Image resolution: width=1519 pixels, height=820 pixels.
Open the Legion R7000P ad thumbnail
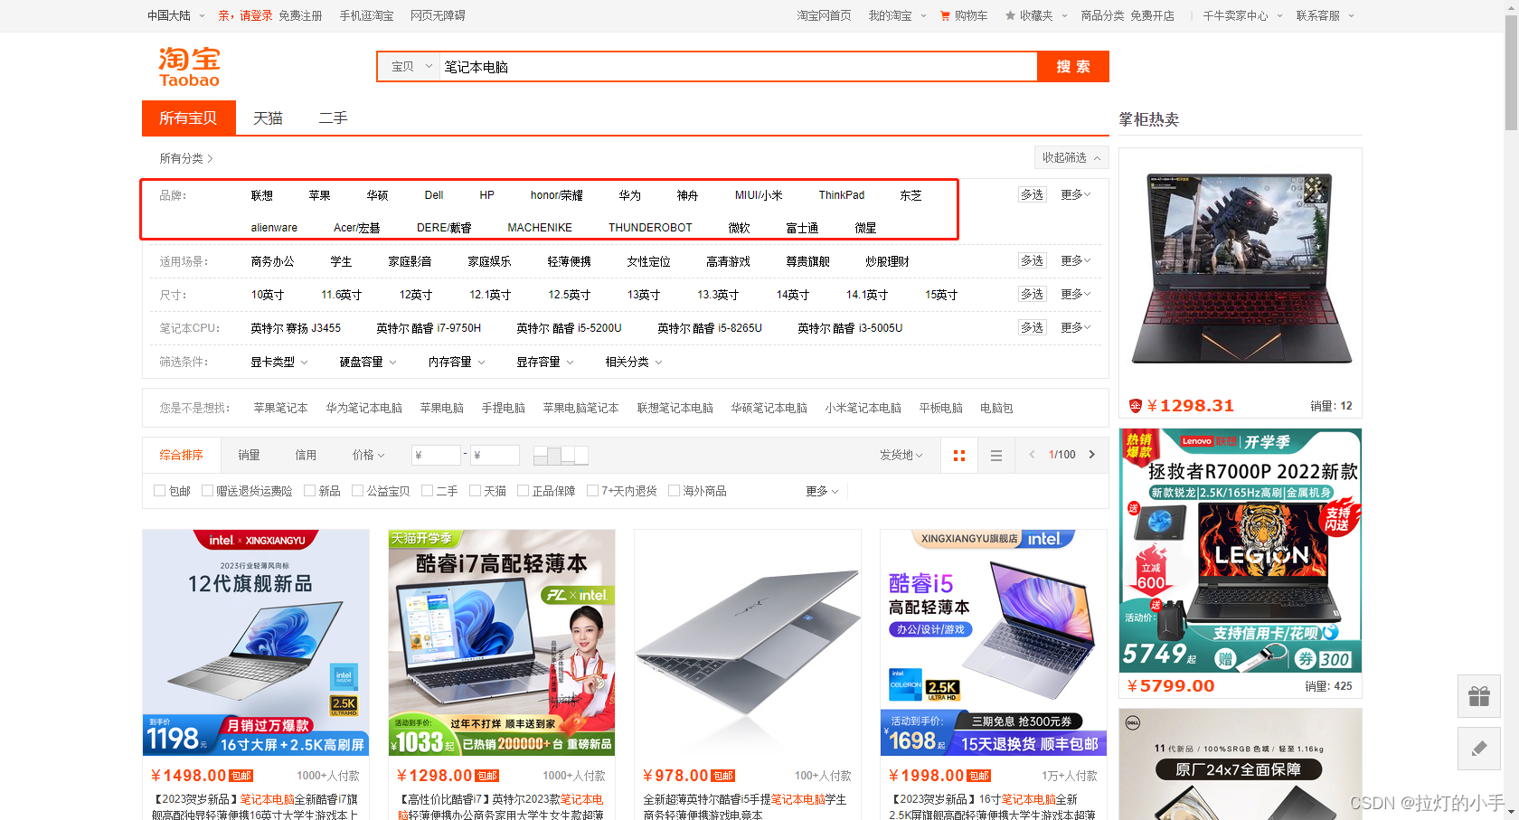(1241, 551)
